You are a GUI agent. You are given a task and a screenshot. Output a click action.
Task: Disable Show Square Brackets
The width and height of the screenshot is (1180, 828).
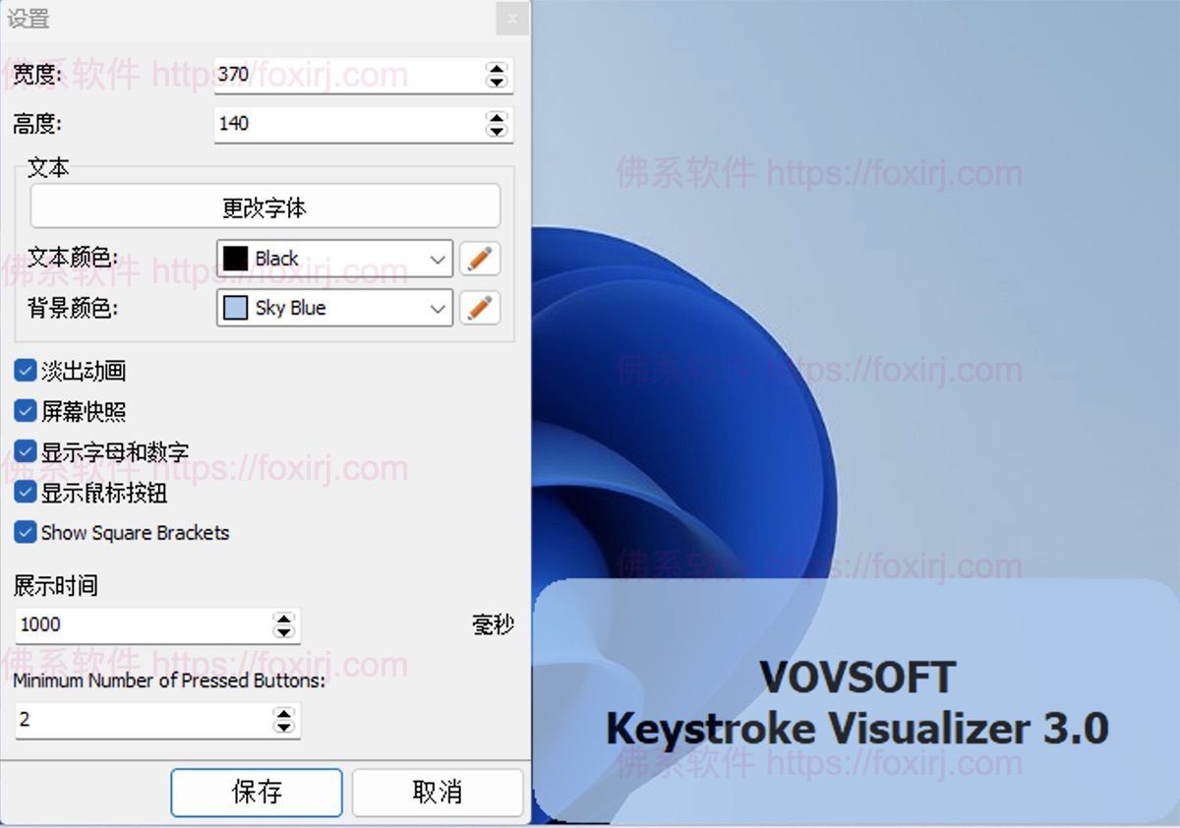(x=25, y=532)
